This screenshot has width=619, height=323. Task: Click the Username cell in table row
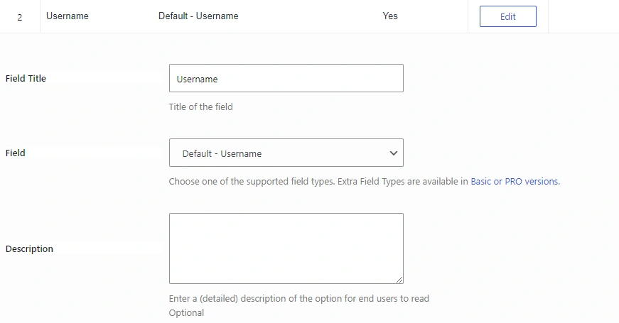coord(68,16)
